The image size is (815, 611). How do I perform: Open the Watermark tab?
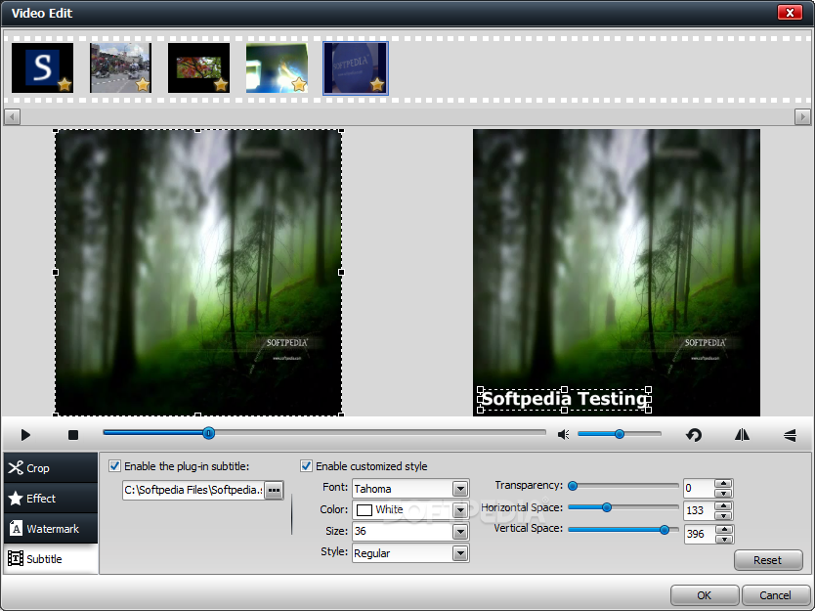(50, 529)
